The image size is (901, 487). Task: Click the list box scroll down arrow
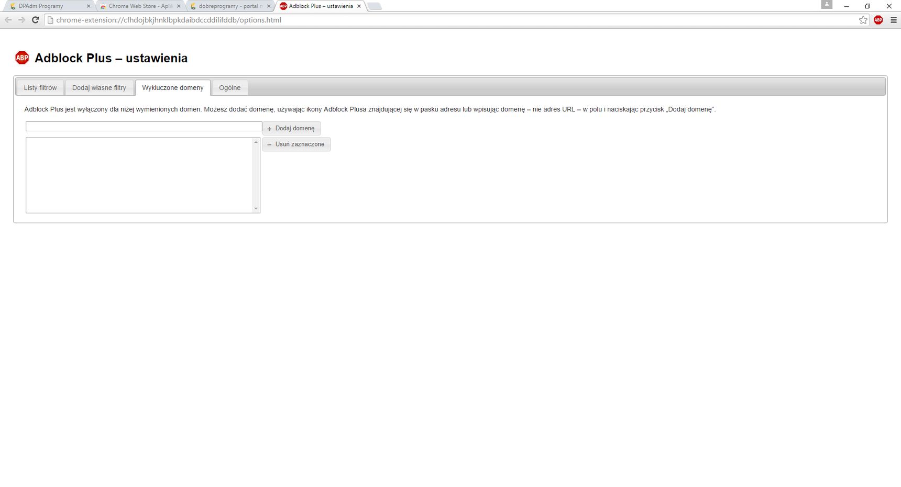[256, 209]
